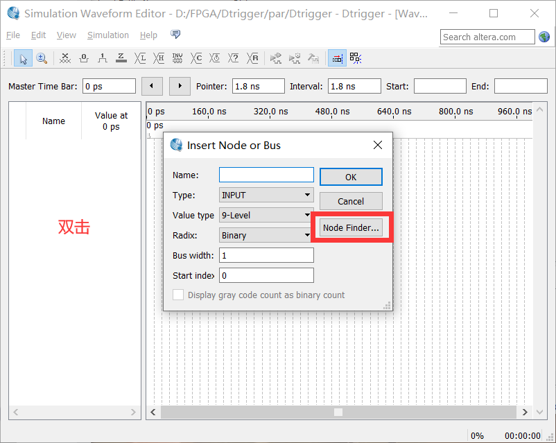
Task: Toggle Snap to Grid icon
Action: pyautogui.click(x=337, y=58)
